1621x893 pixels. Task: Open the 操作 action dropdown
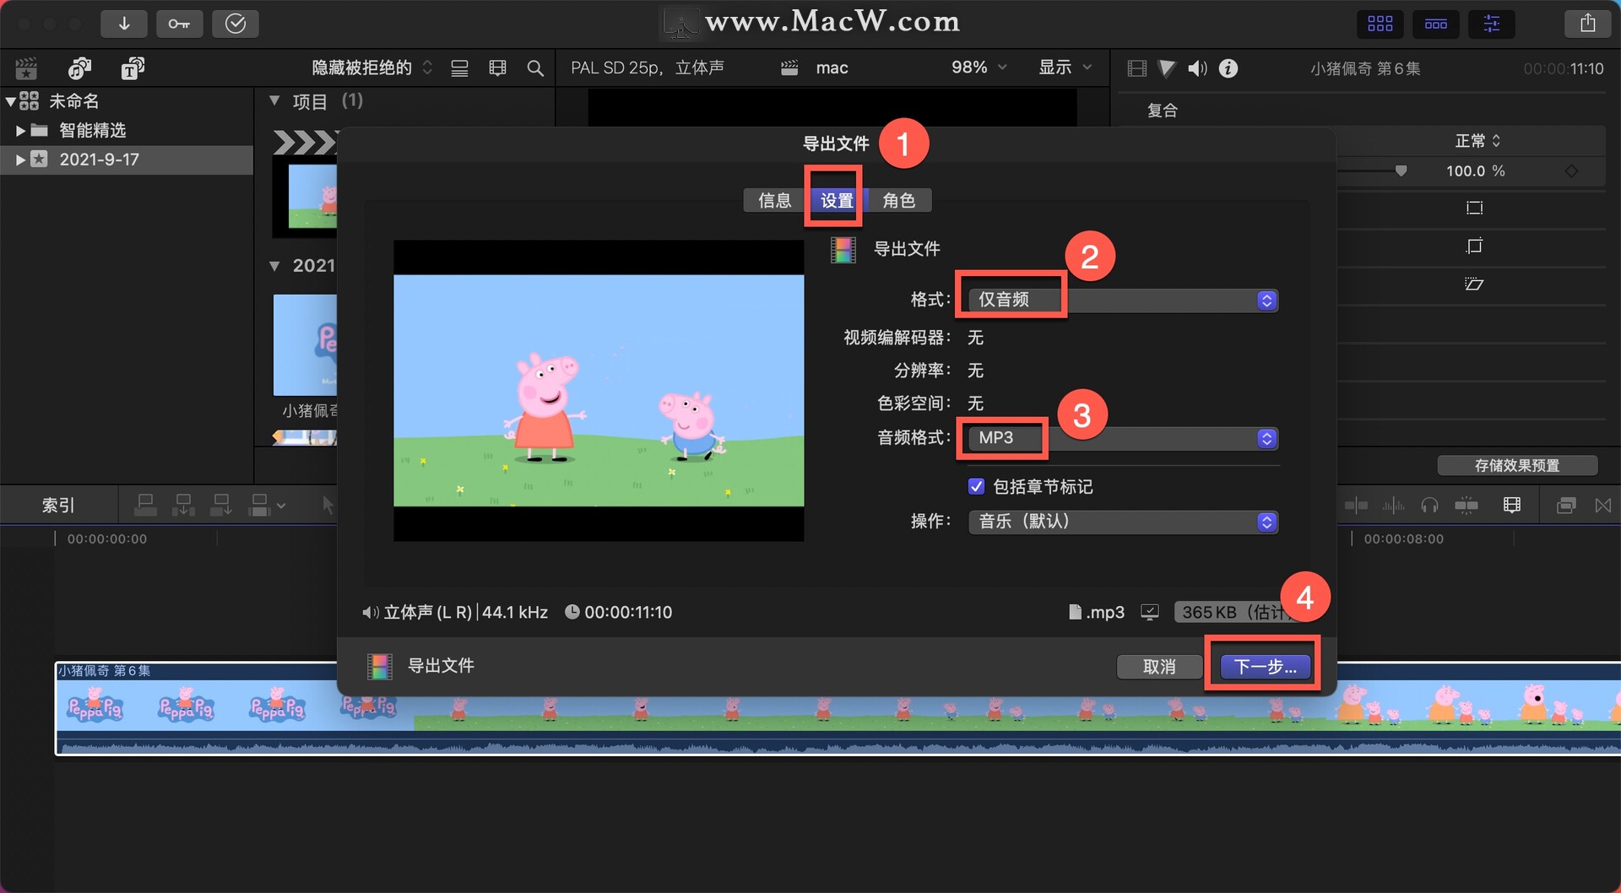tap(1123, 522)
